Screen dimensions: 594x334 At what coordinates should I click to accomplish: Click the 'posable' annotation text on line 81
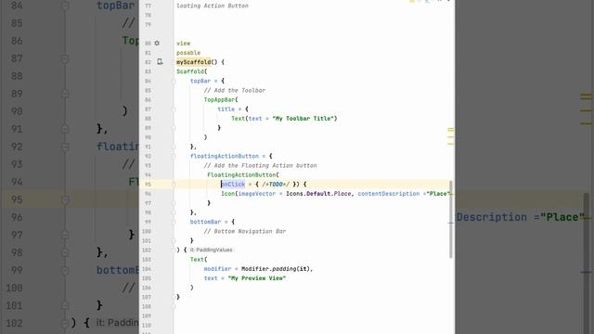click(x=188, y=53)
